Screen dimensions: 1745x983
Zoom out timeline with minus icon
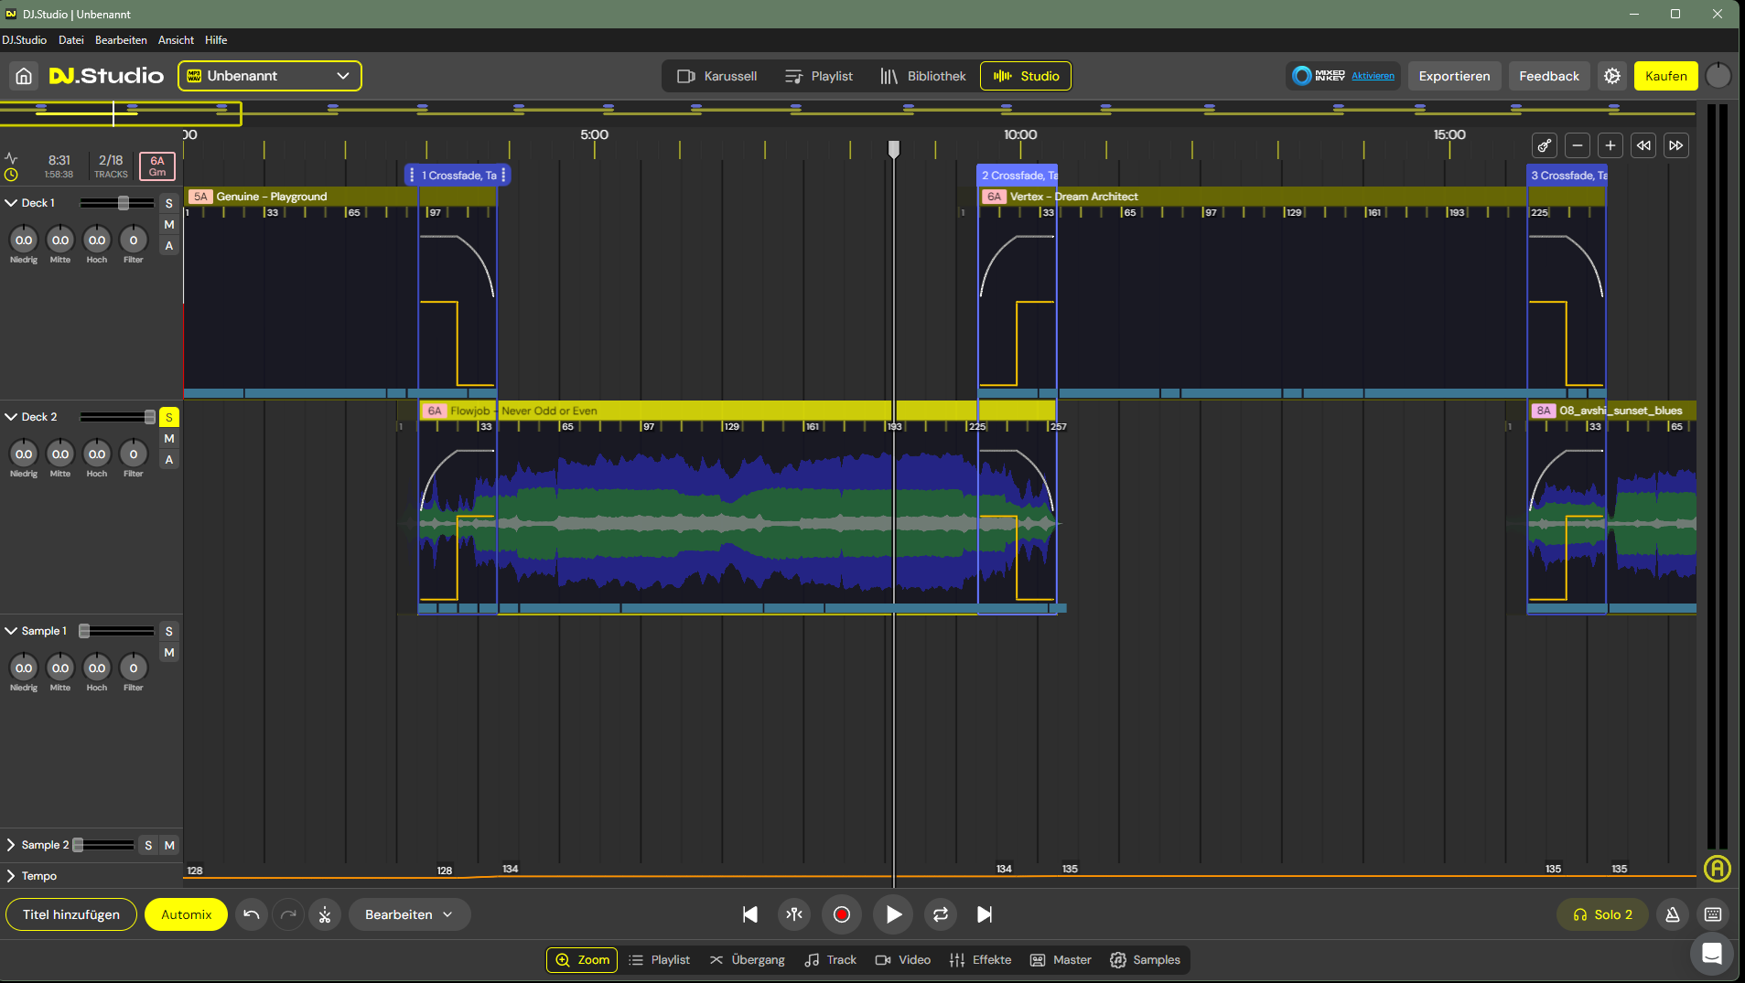(x=1577, y=145)
